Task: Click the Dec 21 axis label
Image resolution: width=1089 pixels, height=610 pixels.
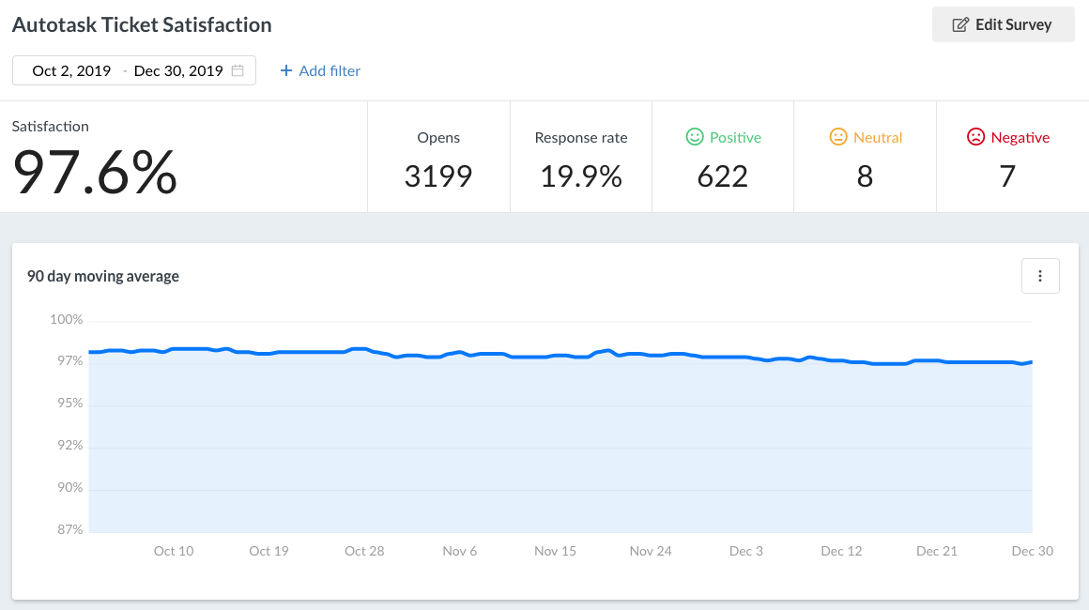Action: tap(937, 551)
